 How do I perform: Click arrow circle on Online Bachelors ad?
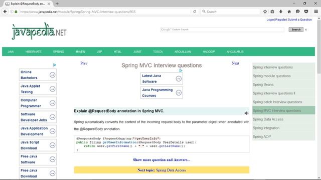[52, 75]
